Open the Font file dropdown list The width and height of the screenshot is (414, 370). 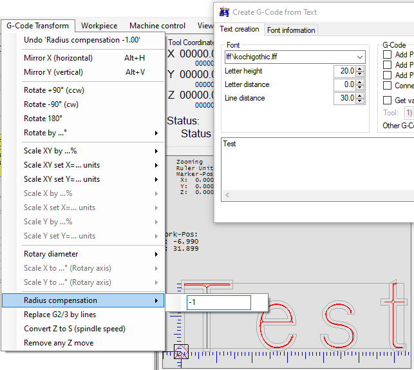coord(359,57)
